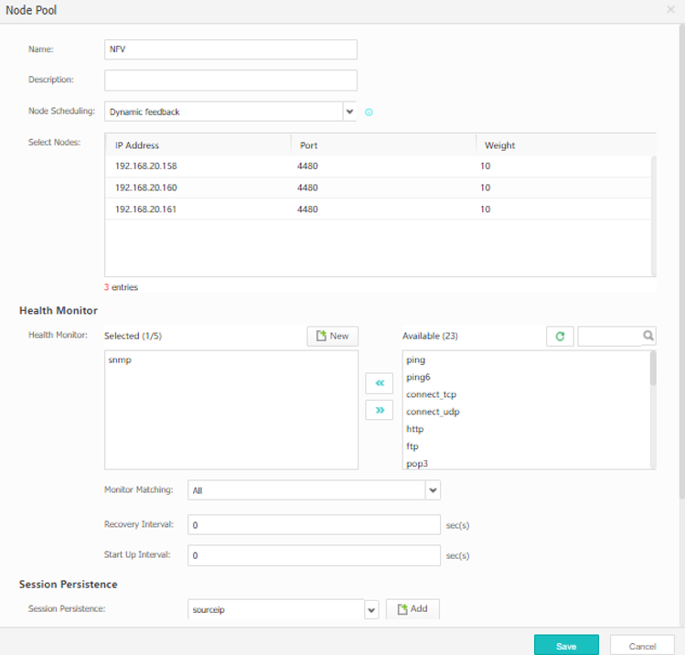The height and width of the screenshot is (655, 685).
Task: Move monitor to Available with right double-arrow
Action: click(380, 410)
